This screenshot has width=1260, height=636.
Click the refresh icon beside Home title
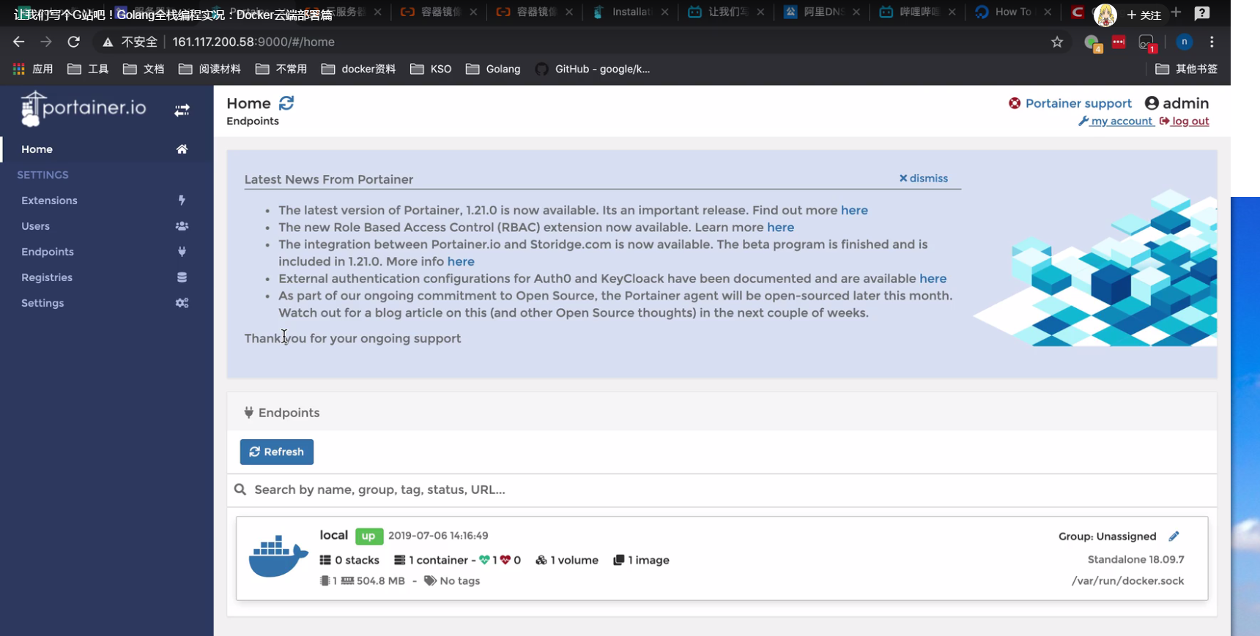click(286, 103)
